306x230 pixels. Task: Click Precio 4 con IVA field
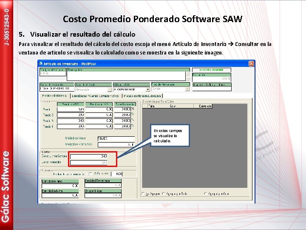click(x=99, y=126)
